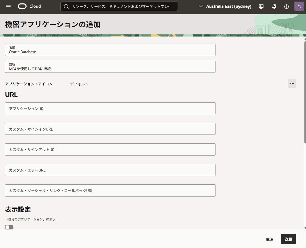Click the カスタム・サインインURL field

pos(110,129)
